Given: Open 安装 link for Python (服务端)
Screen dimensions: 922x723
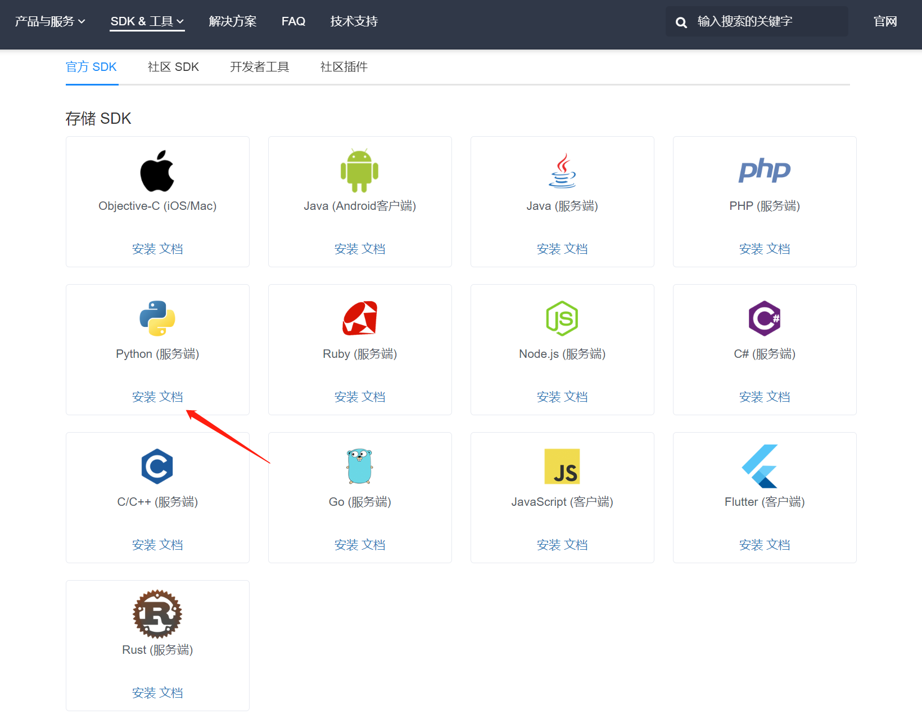Looking at the screenshot, I should click(x=144, y=397).
